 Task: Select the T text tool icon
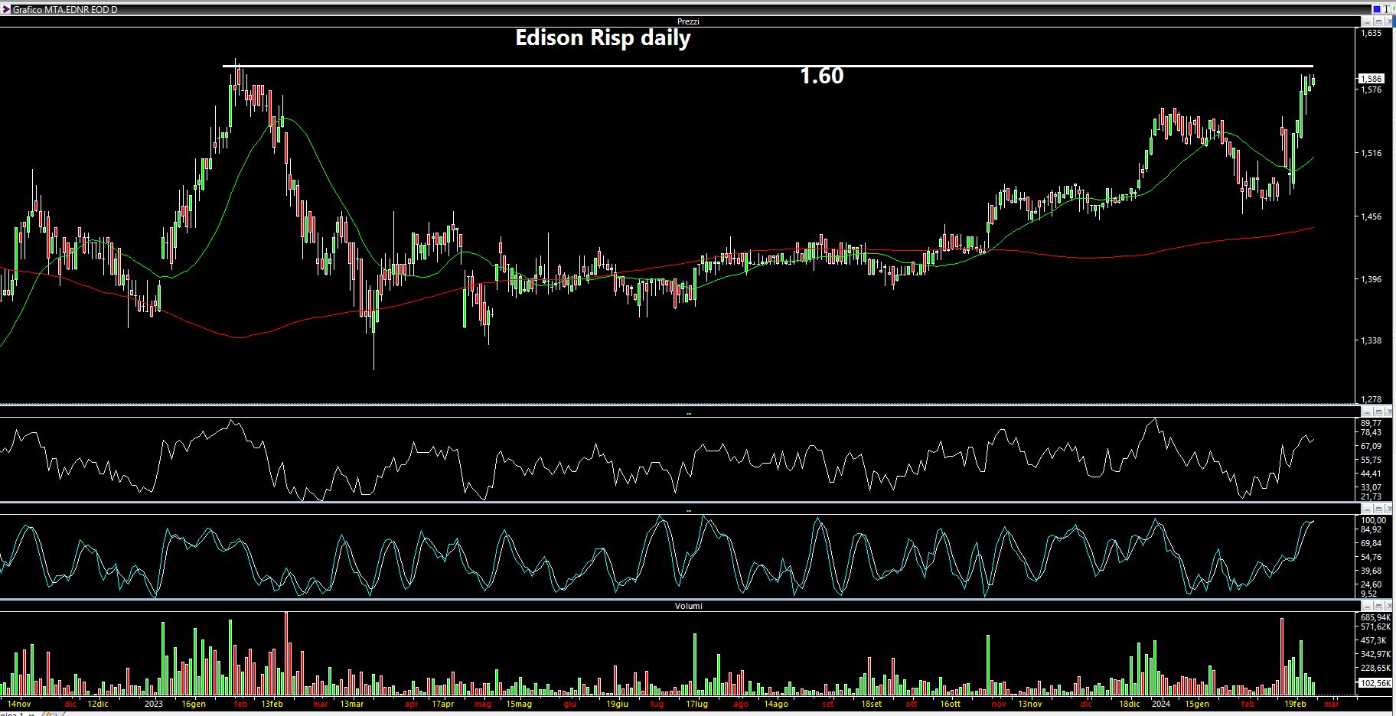(1386, 9)
